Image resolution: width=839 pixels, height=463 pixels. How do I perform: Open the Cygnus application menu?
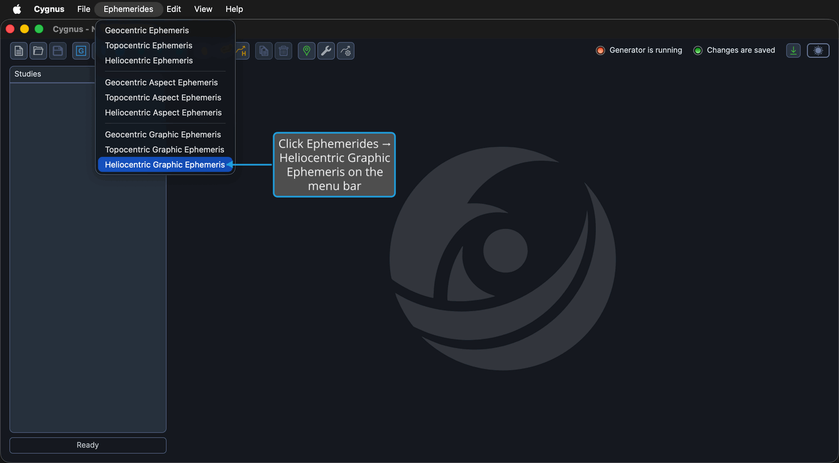[x=49, y=9]
